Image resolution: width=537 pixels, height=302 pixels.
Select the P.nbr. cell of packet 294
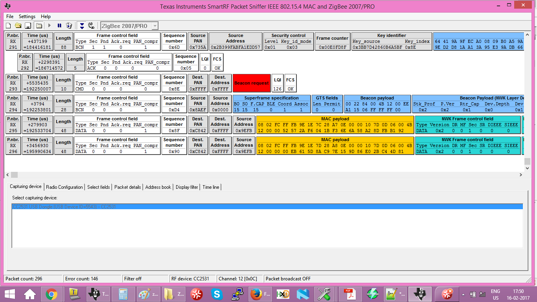(x=13, y=104)
